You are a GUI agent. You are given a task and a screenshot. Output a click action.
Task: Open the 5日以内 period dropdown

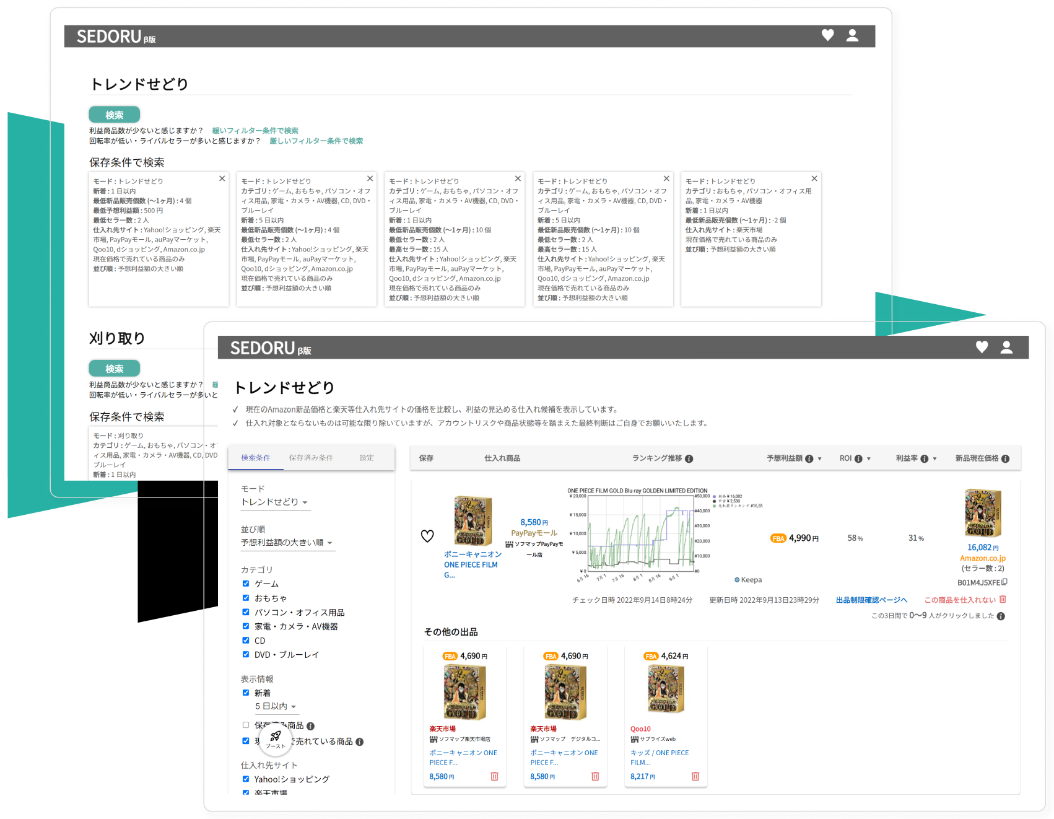(277, 706)
